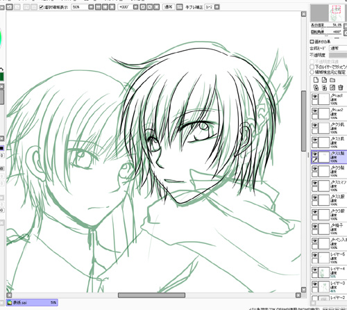Screen dimensions: 347x310
Task: Rotate the canvas clockwise
Action: 150,7
